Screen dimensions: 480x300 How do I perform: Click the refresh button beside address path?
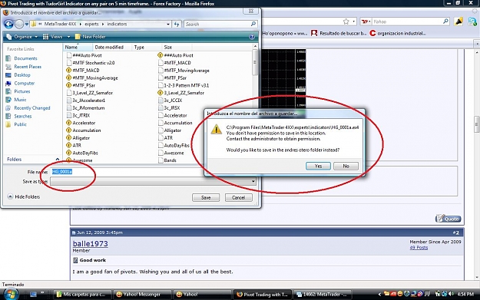[177, 24]
